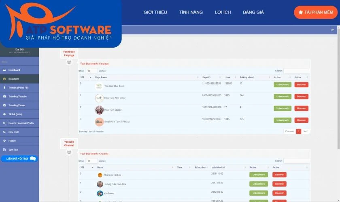Unbookmark Phú Quý Tài Lộc channel
Screen dimensions: 340x202
click(259, 175)
